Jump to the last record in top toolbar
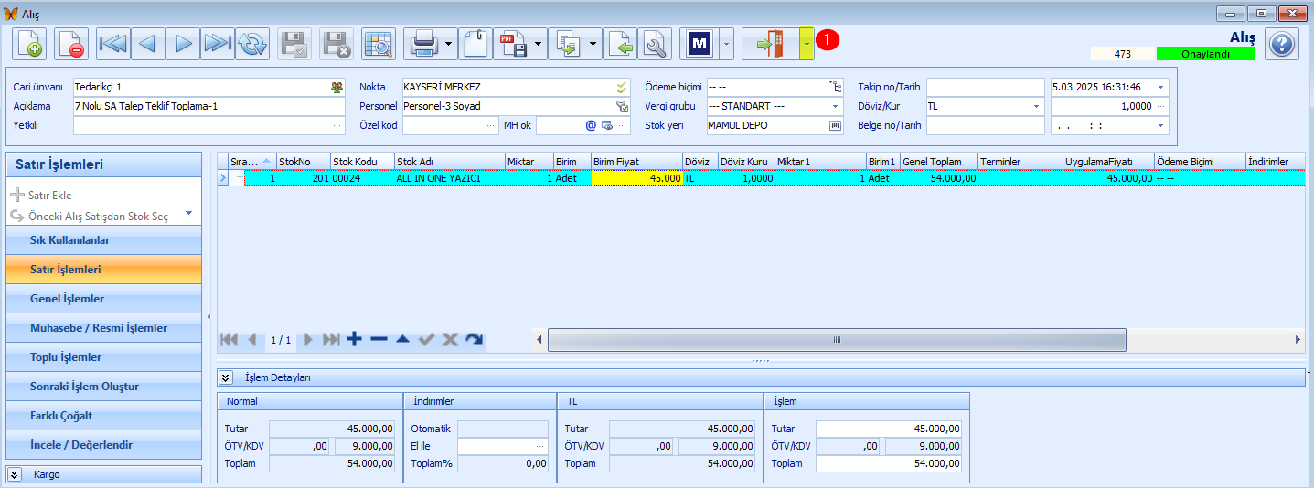 (218, 44)
